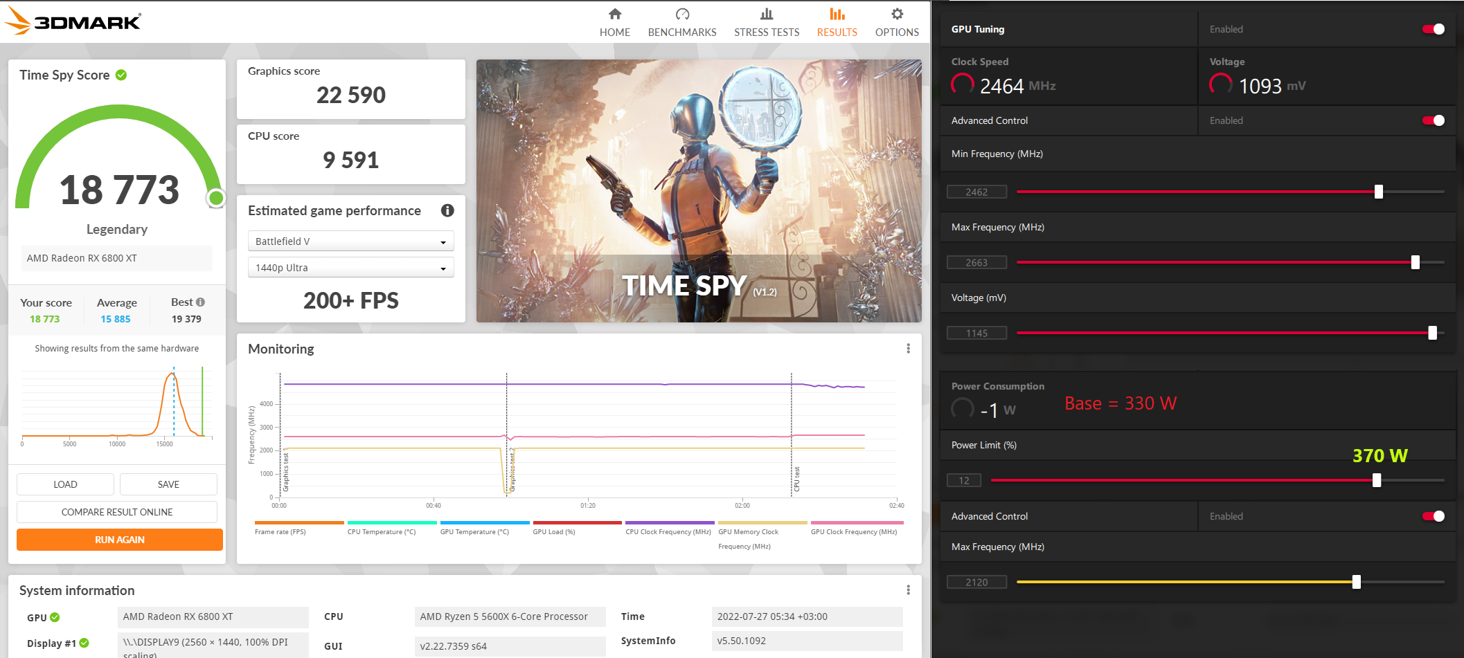The width and height of the screenshot is (1464, 658).
Task: Click AMD Radeon RX 6800 XT under the score
Action: click(x=116, y=258)
